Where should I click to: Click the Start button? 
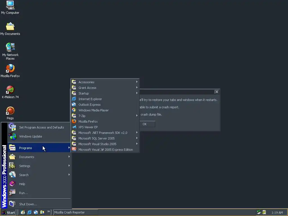click(8, 212)
